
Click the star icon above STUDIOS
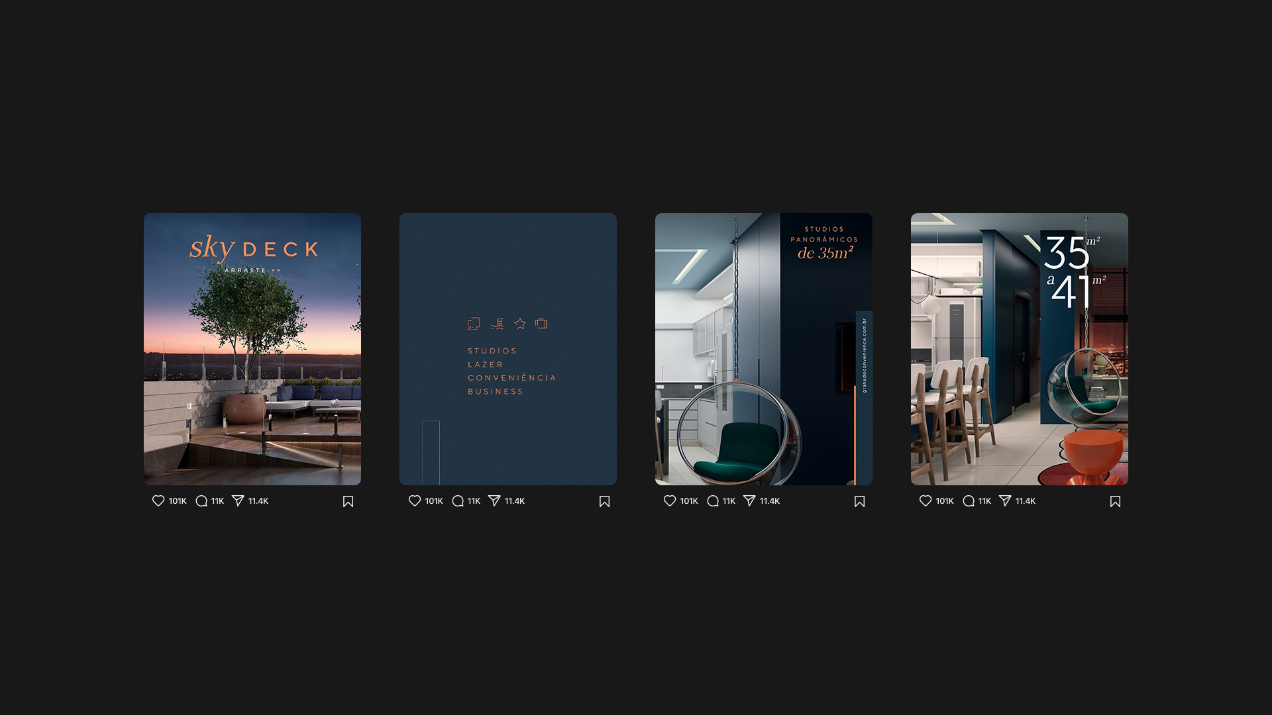pos(520,324)
